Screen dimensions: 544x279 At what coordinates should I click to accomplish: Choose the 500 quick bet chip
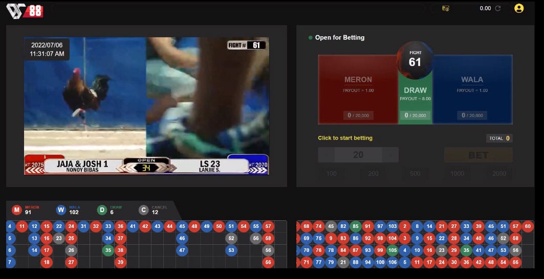[415, 174]
